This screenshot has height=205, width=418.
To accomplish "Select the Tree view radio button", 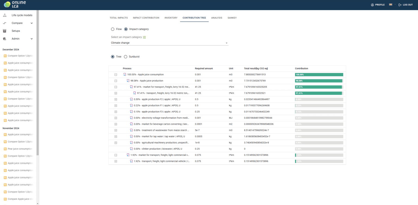I will [x=113, y=57].
